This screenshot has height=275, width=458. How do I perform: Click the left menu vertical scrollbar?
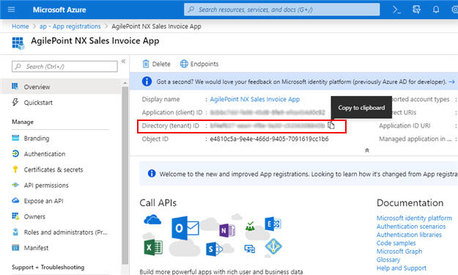[x=125, y=175]
